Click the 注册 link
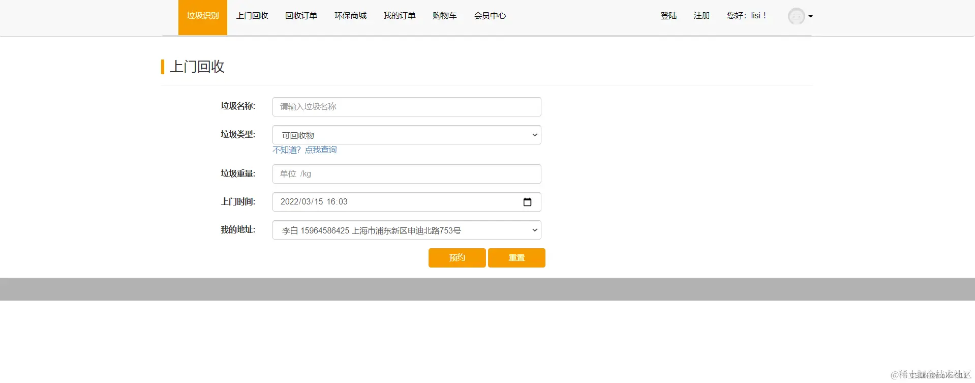This screenshot has height=383, width=975. coord(702,16)
